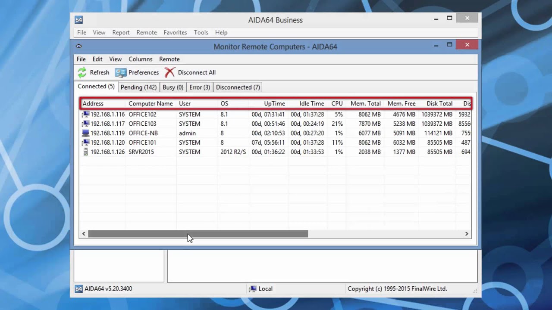Select computer name SRVR2015
The height and width of the screenshot is (310, 552).
tap(141, 152)
